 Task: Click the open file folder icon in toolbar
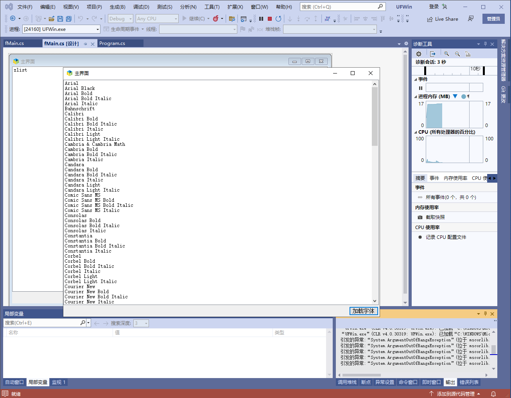(52, 19)
